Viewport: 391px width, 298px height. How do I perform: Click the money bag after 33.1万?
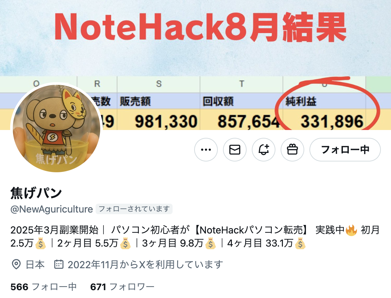(300, 243)
